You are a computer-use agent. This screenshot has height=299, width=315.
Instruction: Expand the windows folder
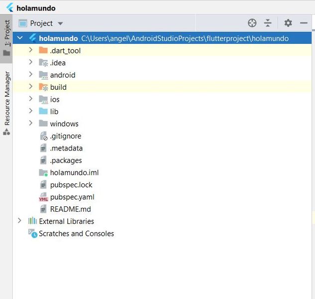(30, 123)
